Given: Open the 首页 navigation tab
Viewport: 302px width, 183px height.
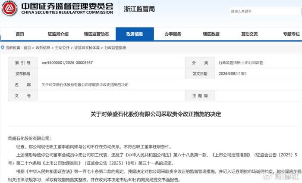Looking at the screenshot, I should [x=20, y=34].
